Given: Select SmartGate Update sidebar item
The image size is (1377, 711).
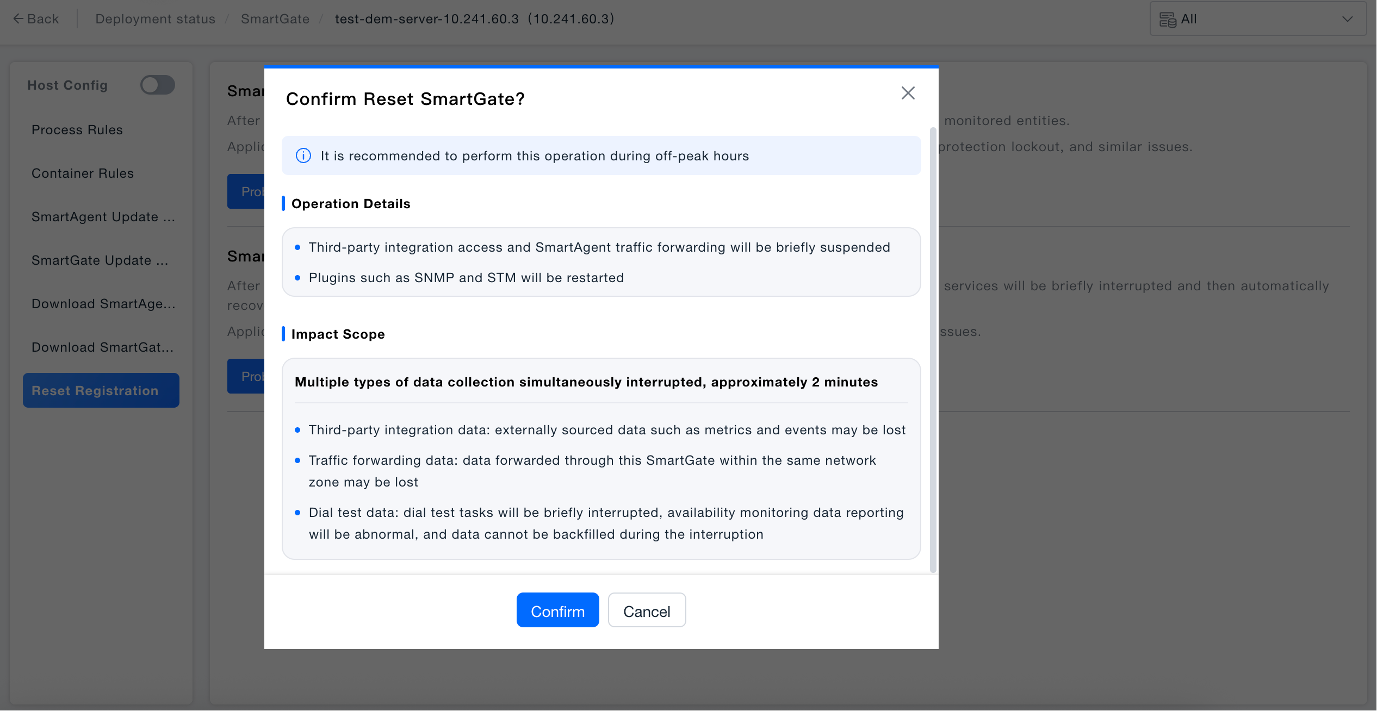Looking at the screenshot, I should pos(100,260).
